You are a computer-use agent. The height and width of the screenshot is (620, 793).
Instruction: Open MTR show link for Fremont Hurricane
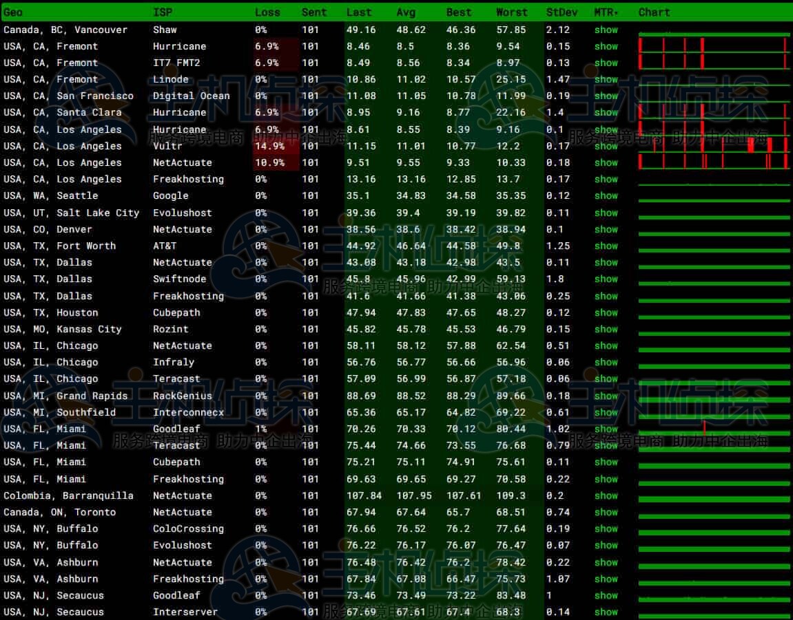click(606, 46)
